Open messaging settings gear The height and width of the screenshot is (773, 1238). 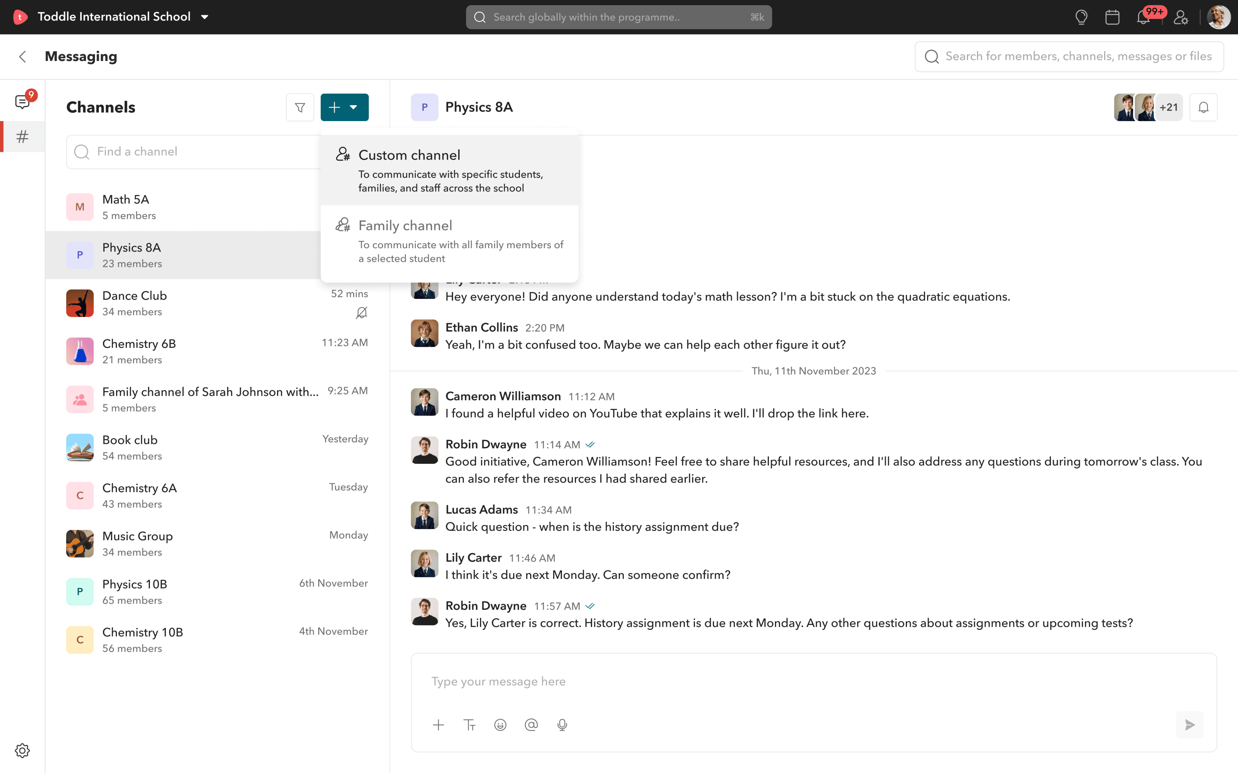[x=22, y=751]
